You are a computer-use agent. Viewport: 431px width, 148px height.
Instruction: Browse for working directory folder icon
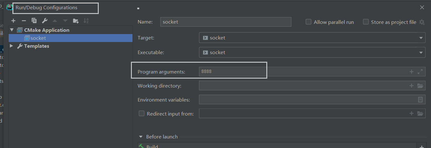420,86
